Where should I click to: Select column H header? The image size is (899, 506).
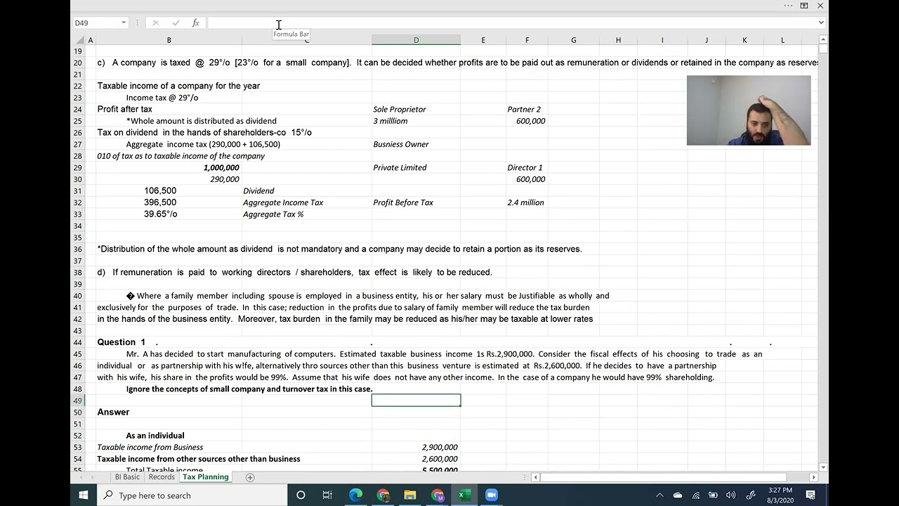click(618, 40)
